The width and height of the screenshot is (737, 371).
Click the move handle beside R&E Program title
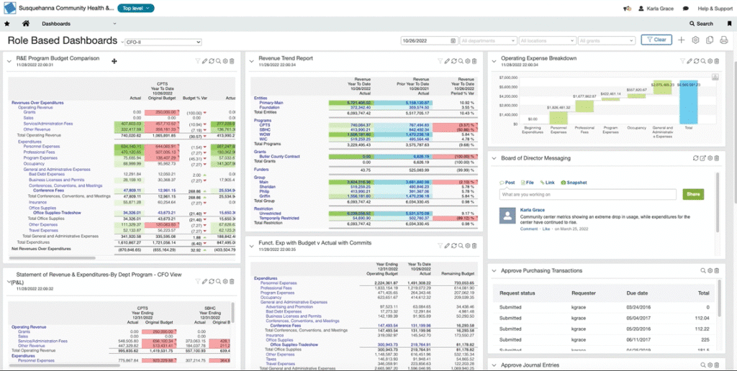click(114, 61)
